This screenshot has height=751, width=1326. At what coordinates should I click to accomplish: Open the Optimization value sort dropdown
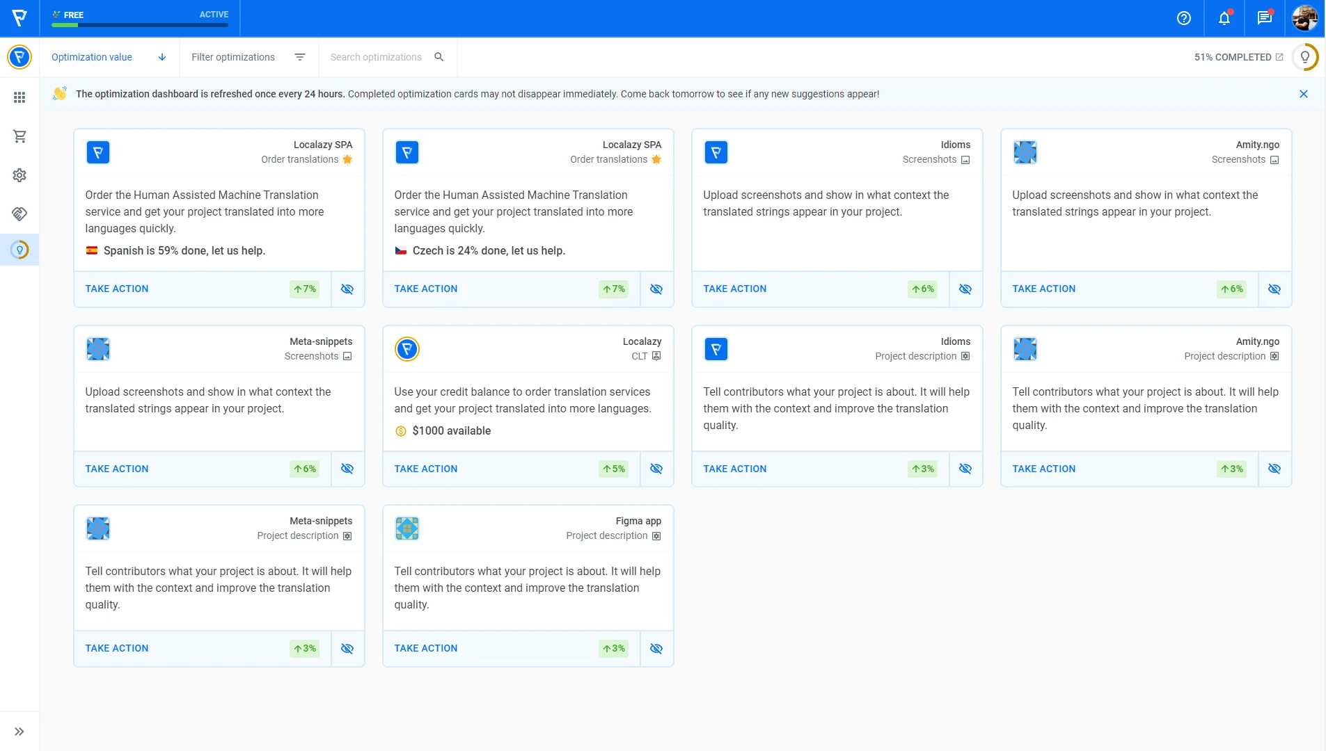pyautogui.click(x=109, y=57)
